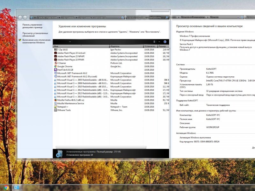Select the Visual C++ 2013 Redistributable icon
The width and height of the screenshot is (255, 191).
55,93
